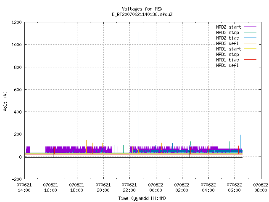
Task: Click the purple NPD2 start legend line
Action: 251,27
